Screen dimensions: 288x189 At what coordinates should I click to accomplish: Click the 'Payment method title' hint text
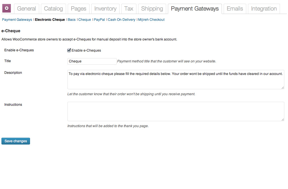(166, 61)
